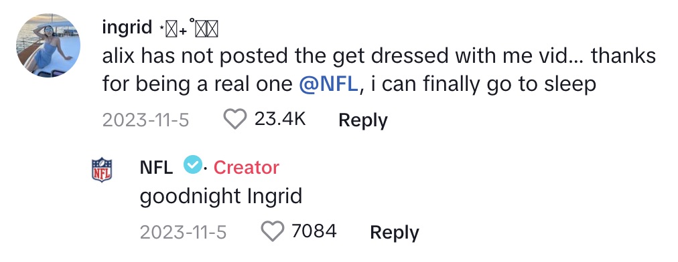The height and width of the screenshot is (262, 678).
Task: Click the red Creator label
Action: click(x=247, y=168)
